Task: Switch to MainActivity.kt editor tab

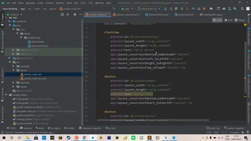Action: pos(186,14)
